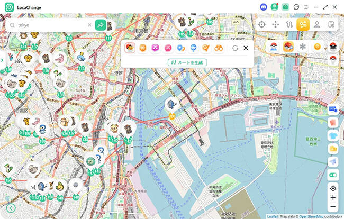Click the paper plane icon in sidebar
The height and width of the screenshot is (219, 344).
point(333,162)
